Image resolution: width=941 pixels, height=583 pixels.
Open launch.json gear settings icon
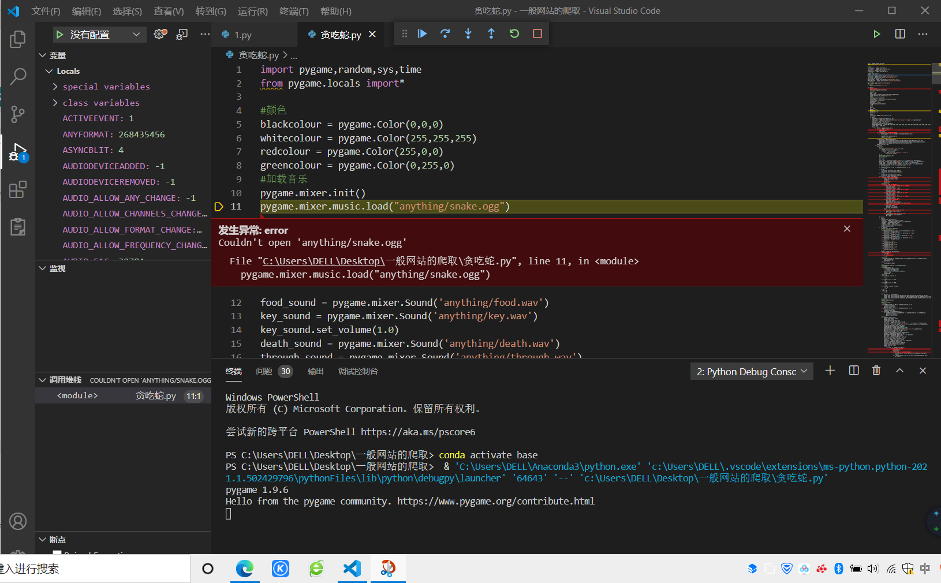(160, 34)
